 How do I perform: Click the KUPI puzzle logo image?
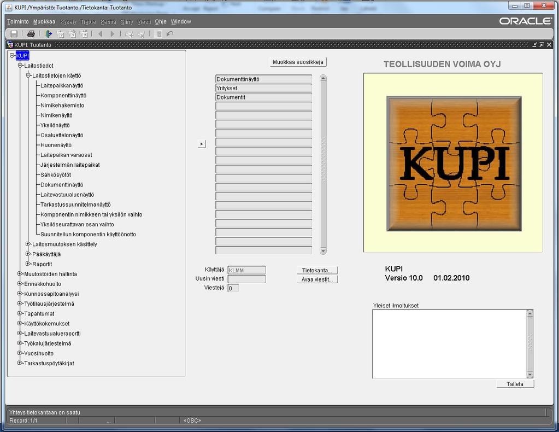454,164
